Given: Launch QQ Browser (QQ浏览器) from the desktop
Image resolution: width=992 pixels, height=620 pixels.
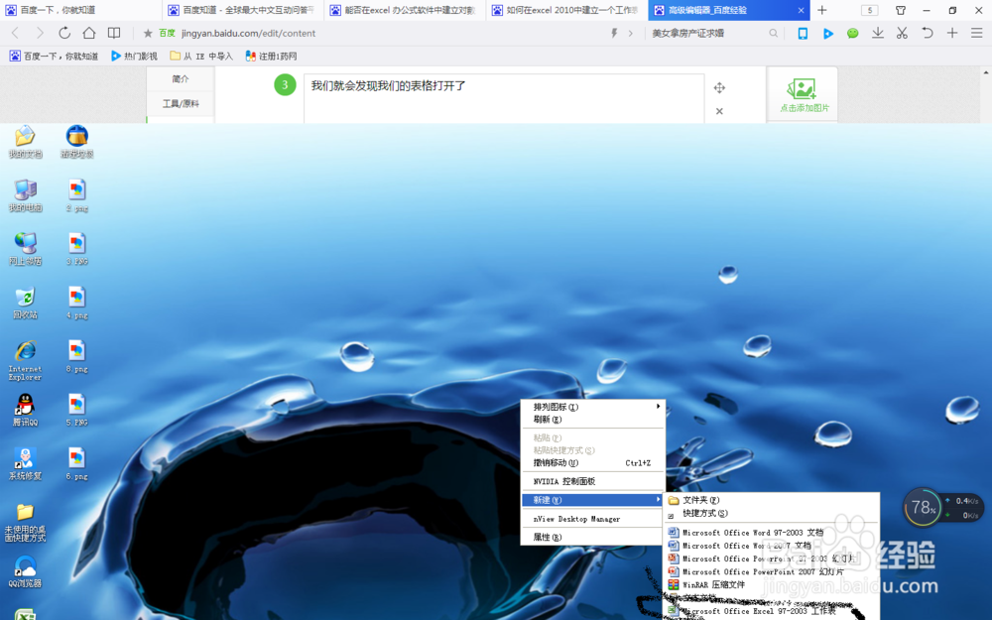Looking at the screenshot, I should 26,571.
